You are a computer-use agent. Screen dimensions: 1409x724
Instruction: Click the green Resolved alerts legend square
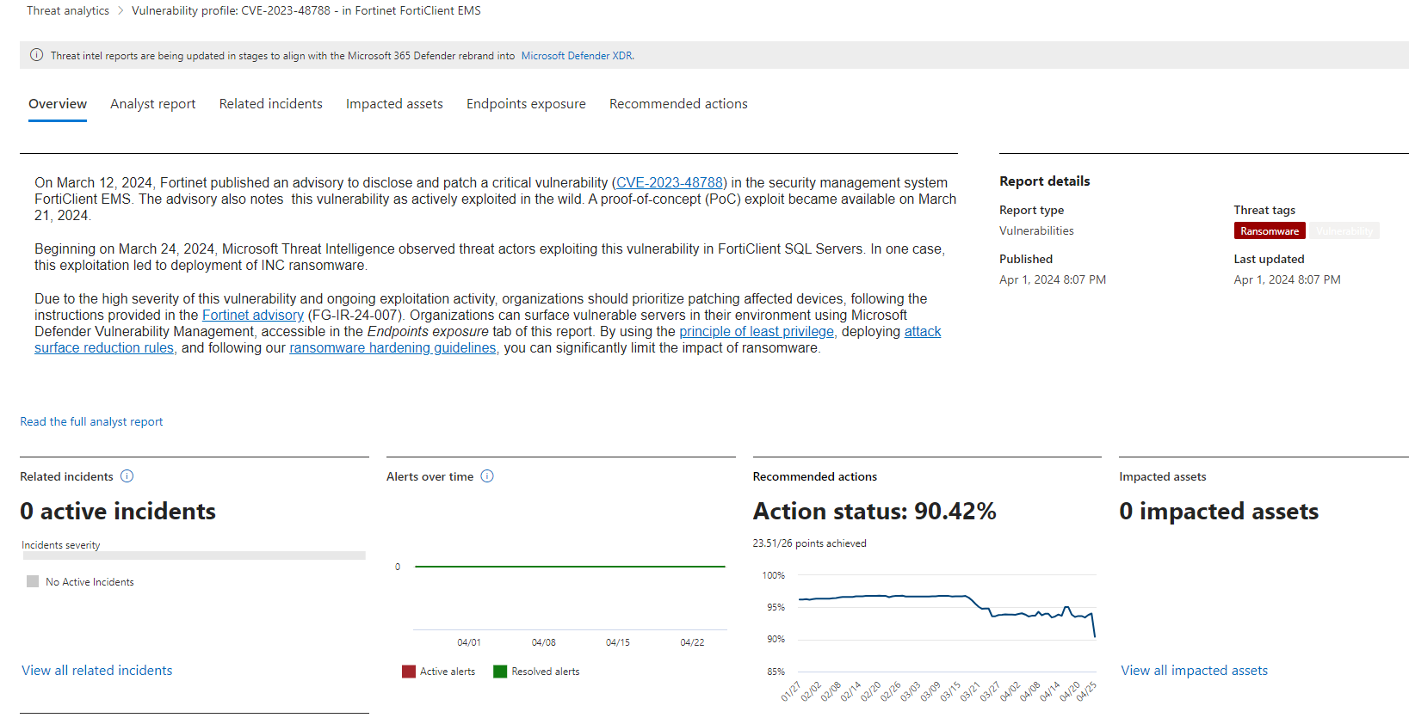(x=500, y=672)
